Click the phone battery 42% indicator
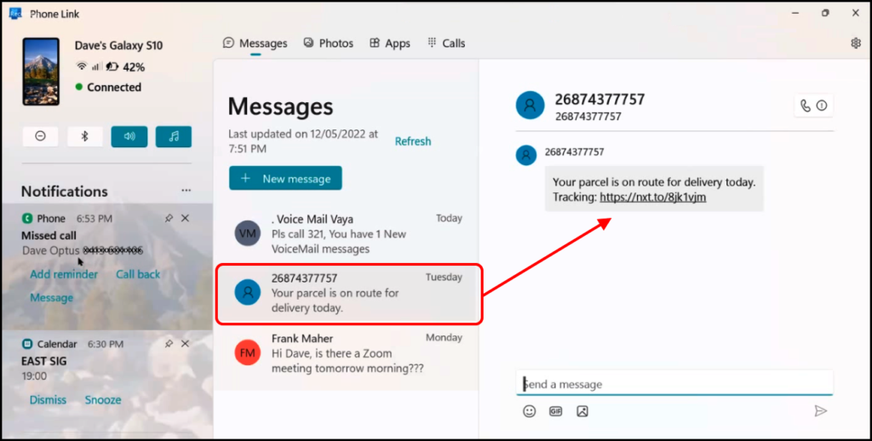 point(126,67)
